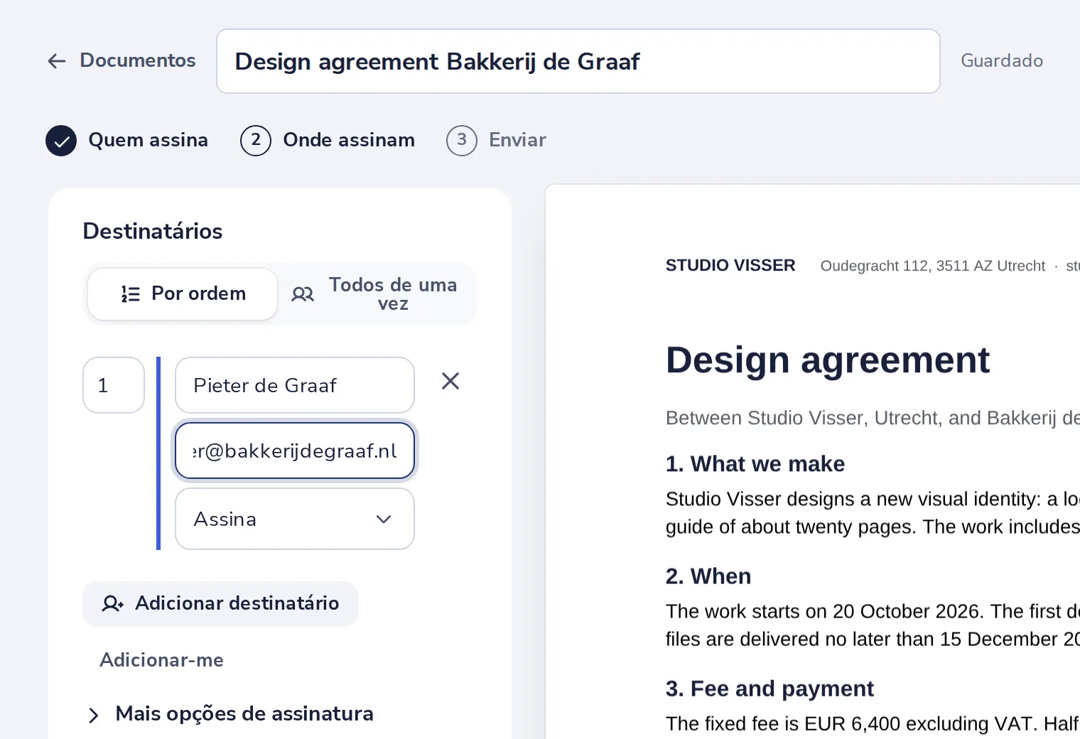Edit the document title field
The height and width of the screenshot is (739, 1080).
578,61
